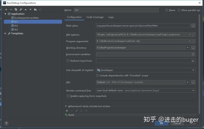The image size is (204, 129).
Task: Expand the Program arguments field editor
Action: click(193, 41)
